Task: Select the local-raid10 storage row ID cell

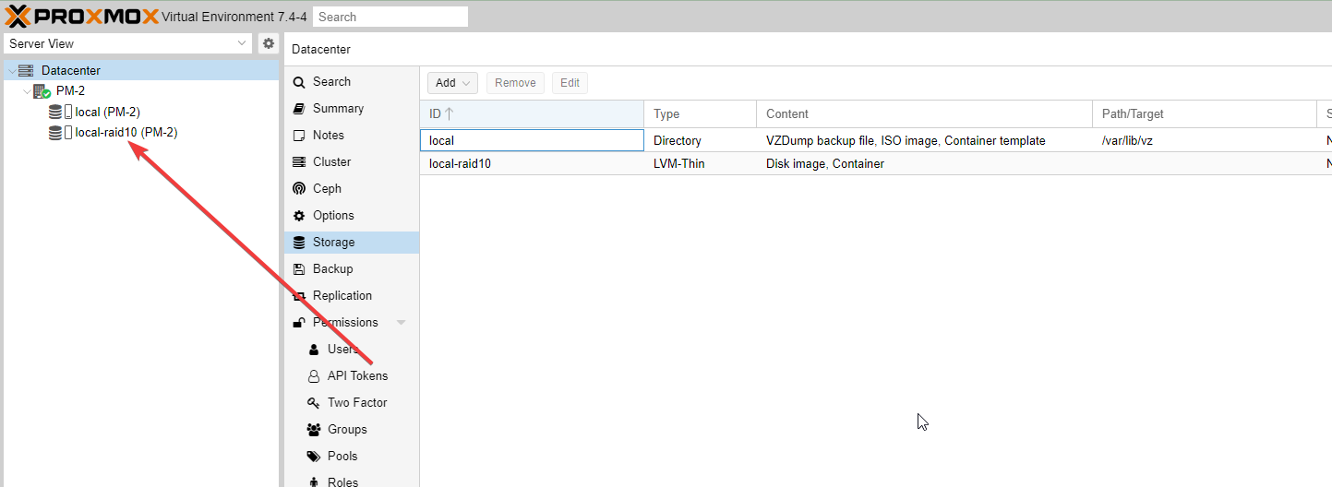Action: [x=532, y=163]
